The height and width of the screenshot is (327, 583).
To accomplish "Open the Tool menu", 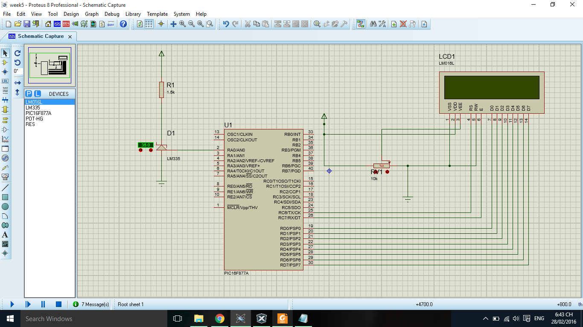I will coord(53,14).
